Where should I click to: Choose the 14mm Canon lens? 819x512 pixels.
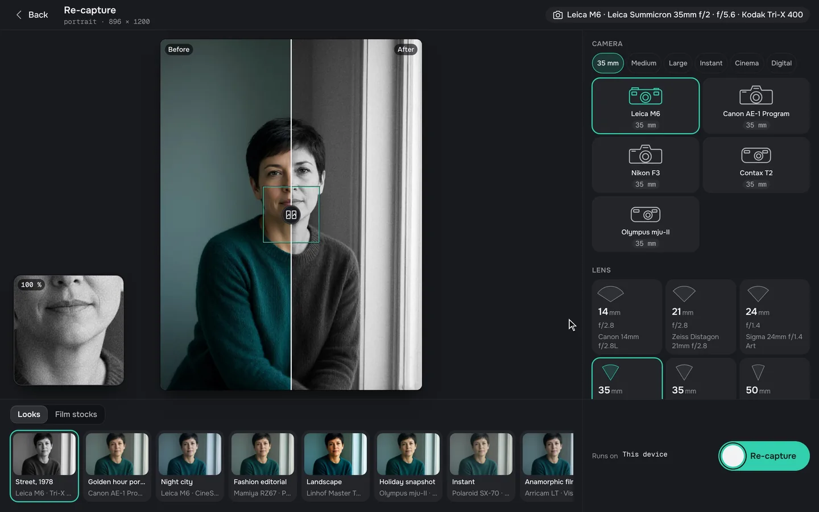[x=627, y=317]
